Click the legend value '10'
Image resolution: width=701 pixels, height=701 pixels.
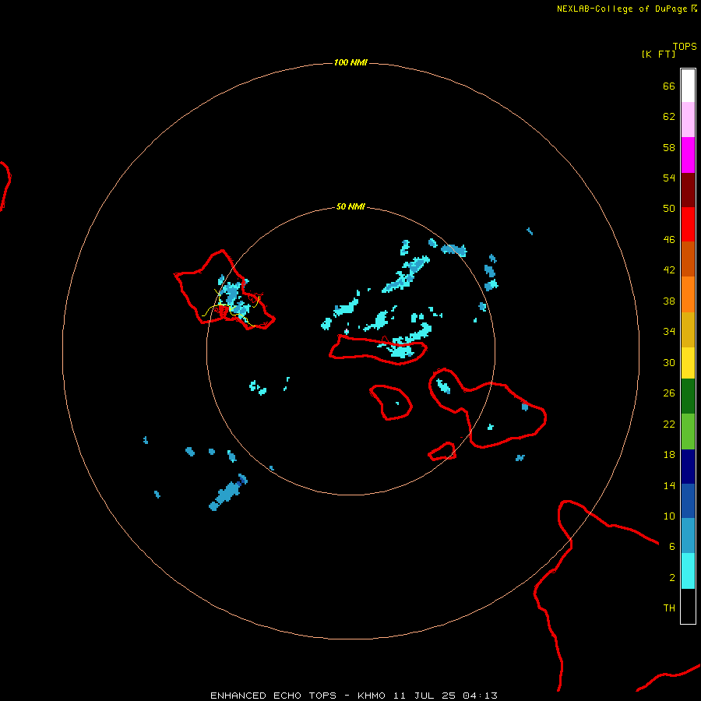(x=669, y=516)
